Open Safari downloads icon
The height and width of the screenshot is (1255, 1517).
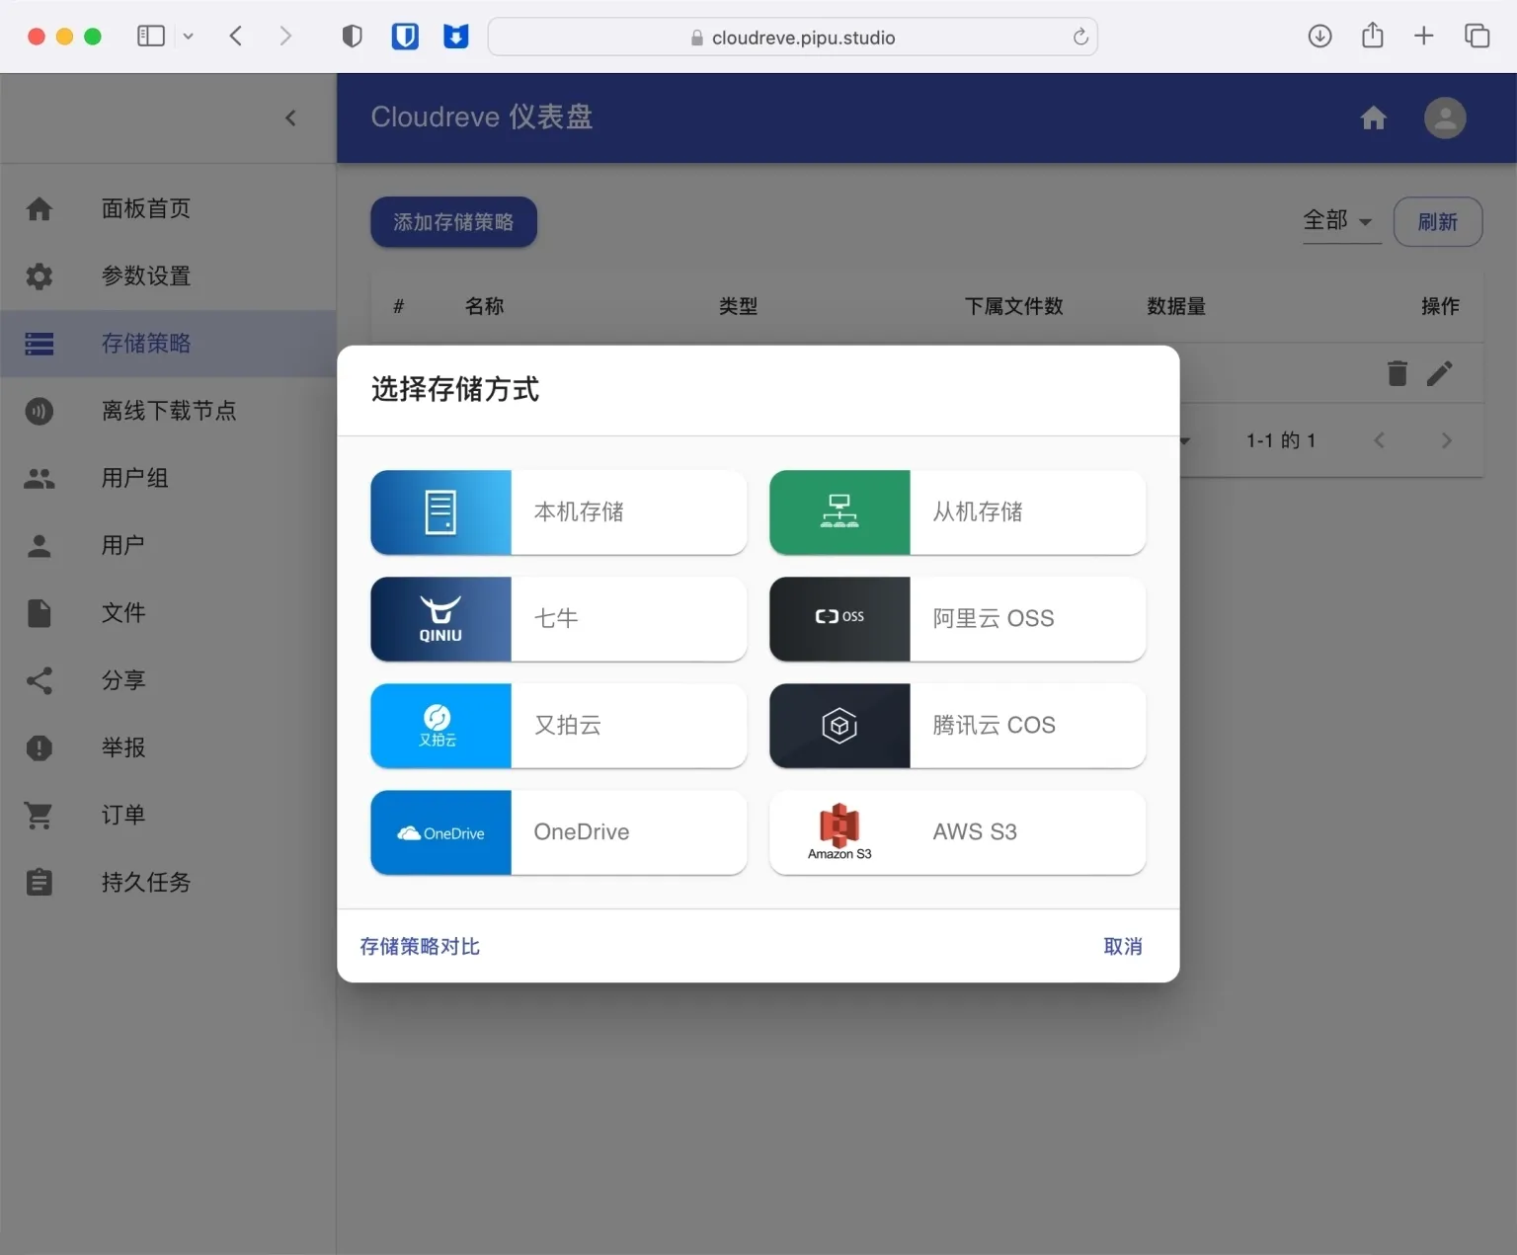pos(1319,37)
